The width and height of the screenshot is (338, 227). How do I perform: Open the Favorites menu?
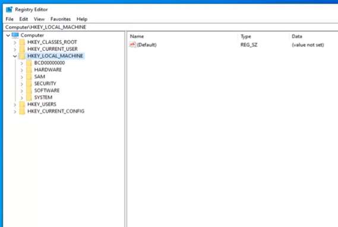[61, 19]
